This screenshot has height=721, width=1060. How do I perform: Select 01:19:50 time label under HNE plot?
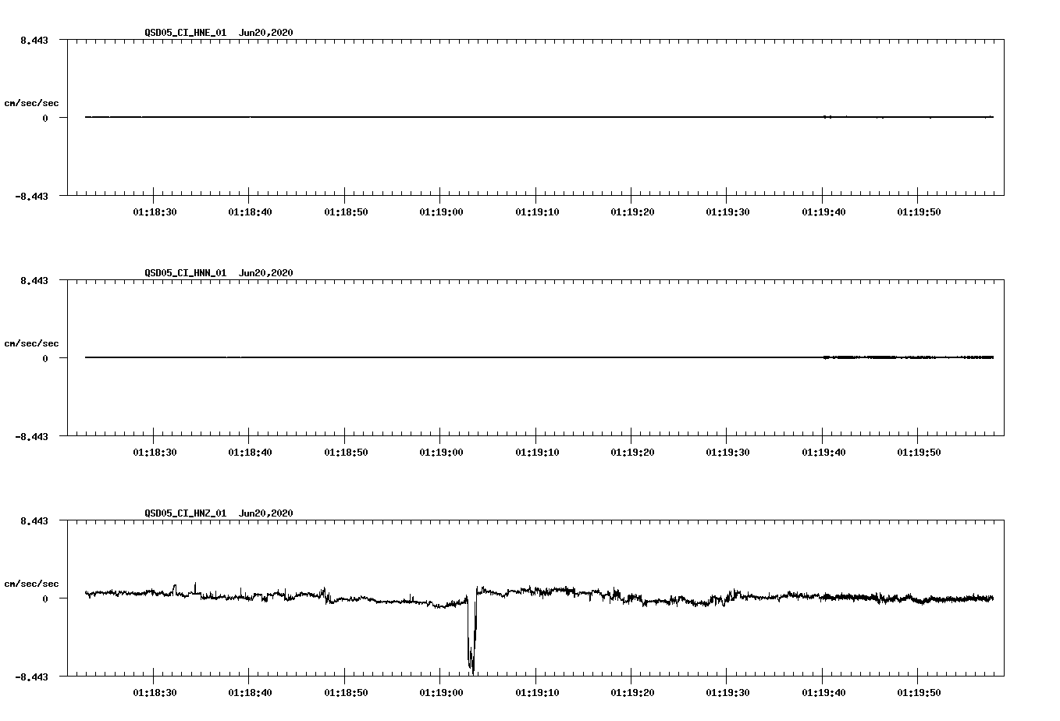point(919,212)
